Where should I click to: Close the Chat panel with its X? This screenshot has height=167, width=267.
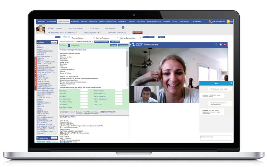(x=231, y=83)
